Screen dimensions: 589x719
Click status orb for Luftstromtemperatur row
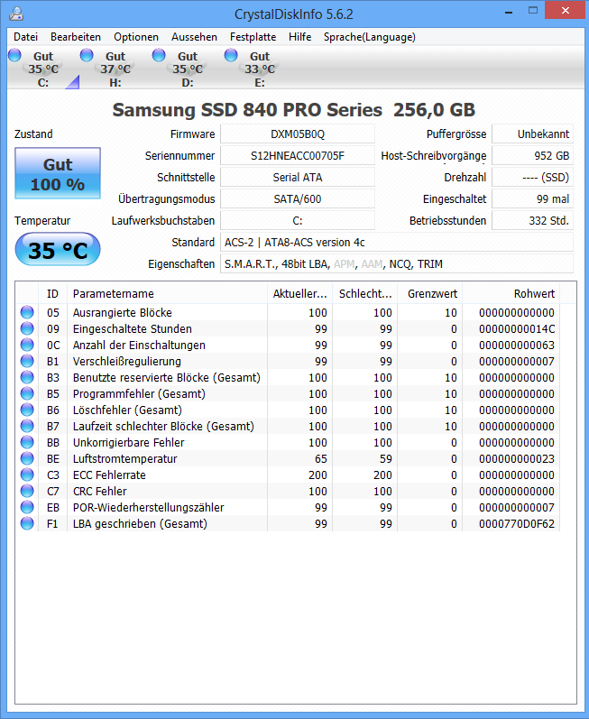tap(27, 458)
